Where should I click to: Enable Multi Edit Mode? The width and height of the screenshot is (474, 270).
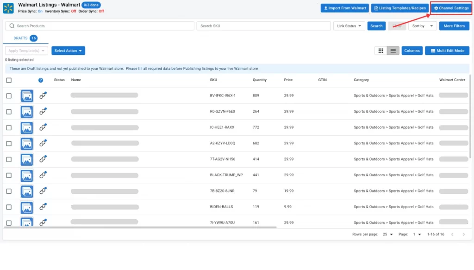pyautogui.click(x=447, y=51)
